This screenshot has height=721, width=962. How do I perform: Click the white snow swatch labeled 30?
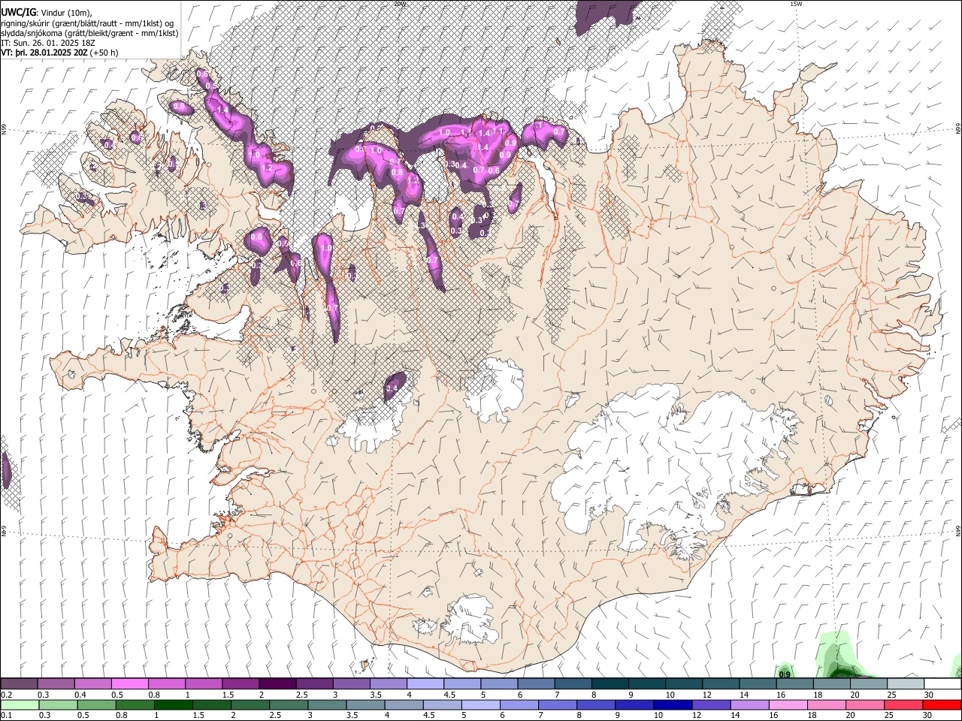(943, 684)
